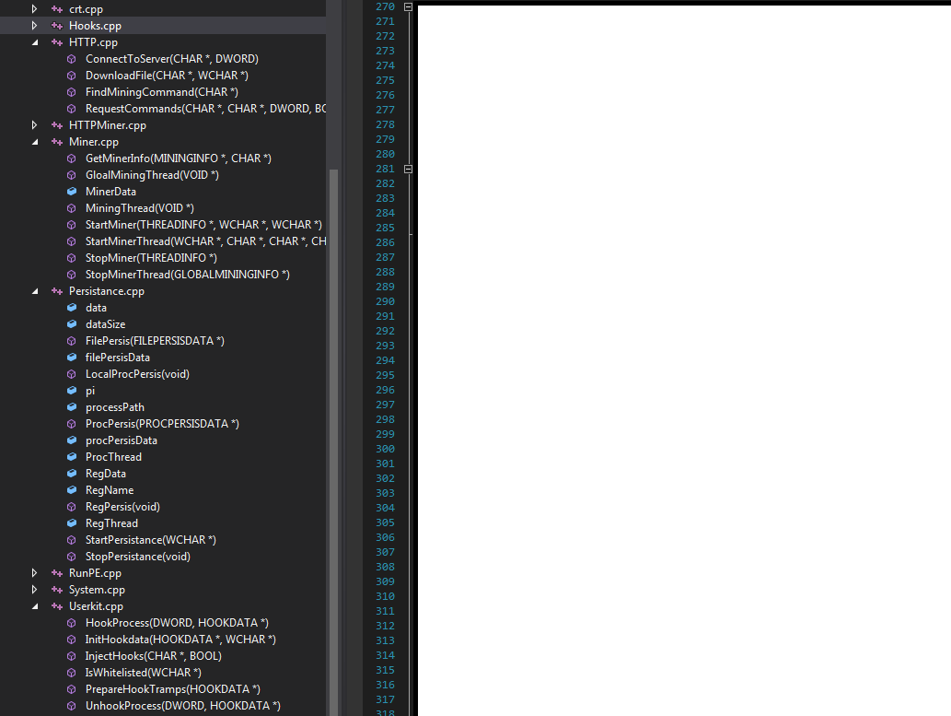Screen dimensions: 951x716
Task: Click the Hooks.cpp C++ file icon
Action: (57, 26)
